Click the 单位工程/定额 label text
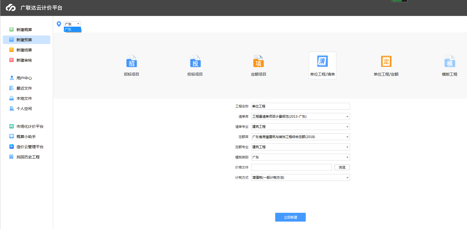Viewport: 467px width, 229px height. coord(386,74)
